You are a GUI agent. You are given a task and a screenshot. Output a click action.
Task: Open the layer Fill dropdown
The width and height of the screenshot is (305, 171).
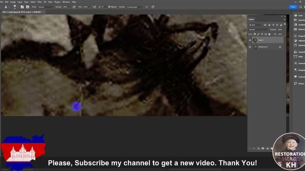(x=284, y=34)
